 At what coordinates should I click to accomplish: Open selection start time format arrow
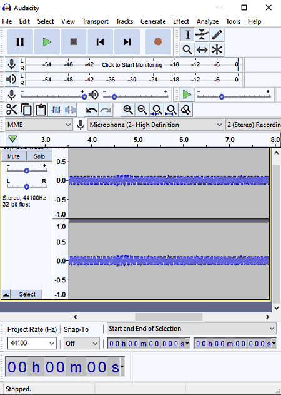(187, 343)
